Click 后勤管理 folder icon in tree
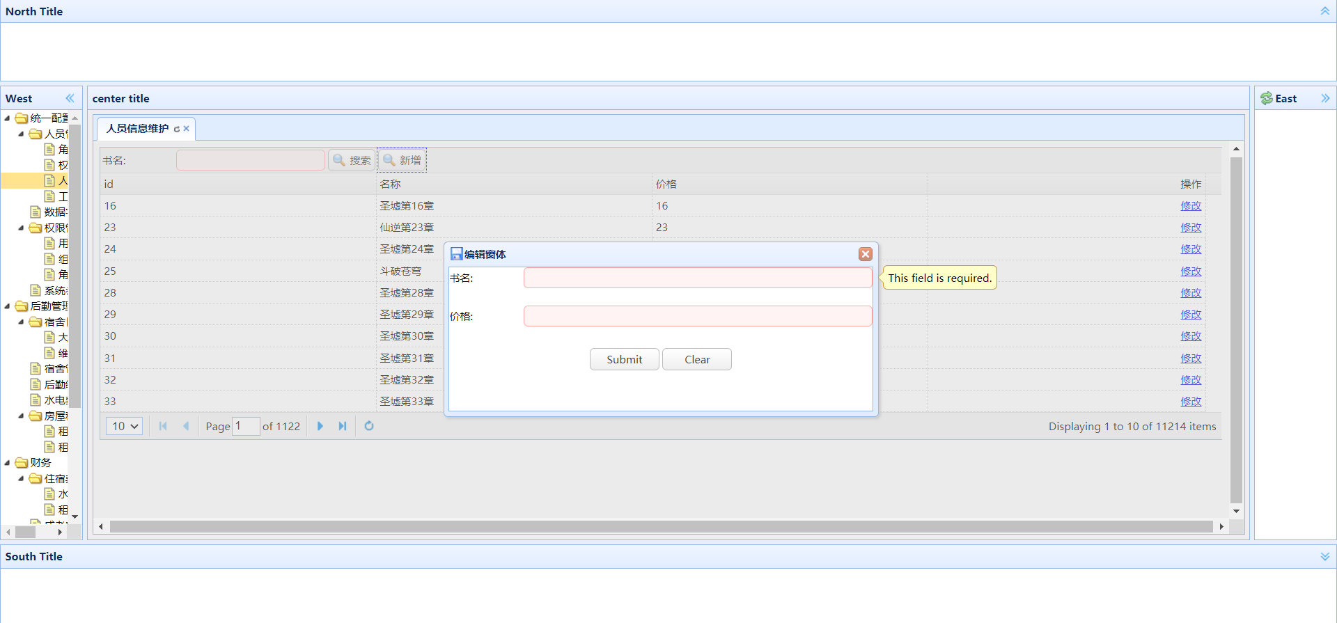 click(x=22, y=306)
